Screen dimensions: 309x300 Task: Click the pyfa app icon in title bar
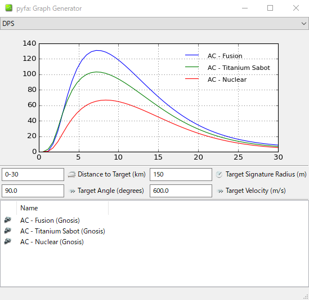tap(8, 8)
